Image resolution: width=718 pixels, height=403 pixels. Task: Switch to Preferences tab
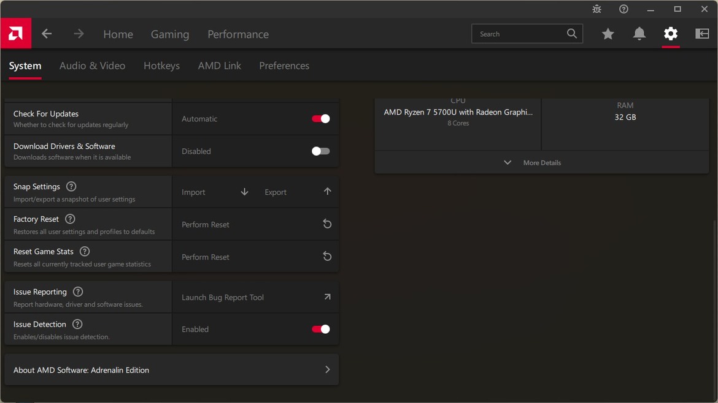(284, 66)
